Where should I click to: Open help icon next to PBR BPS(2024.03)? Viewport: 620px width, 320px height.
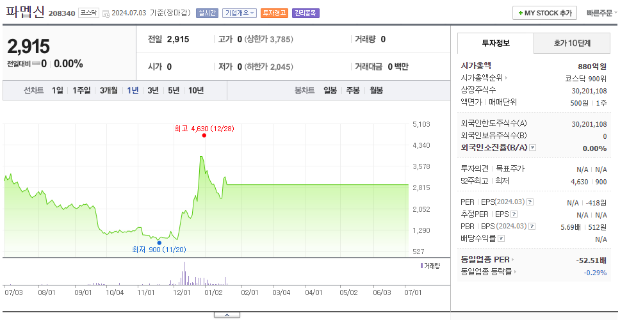[532, 227]
